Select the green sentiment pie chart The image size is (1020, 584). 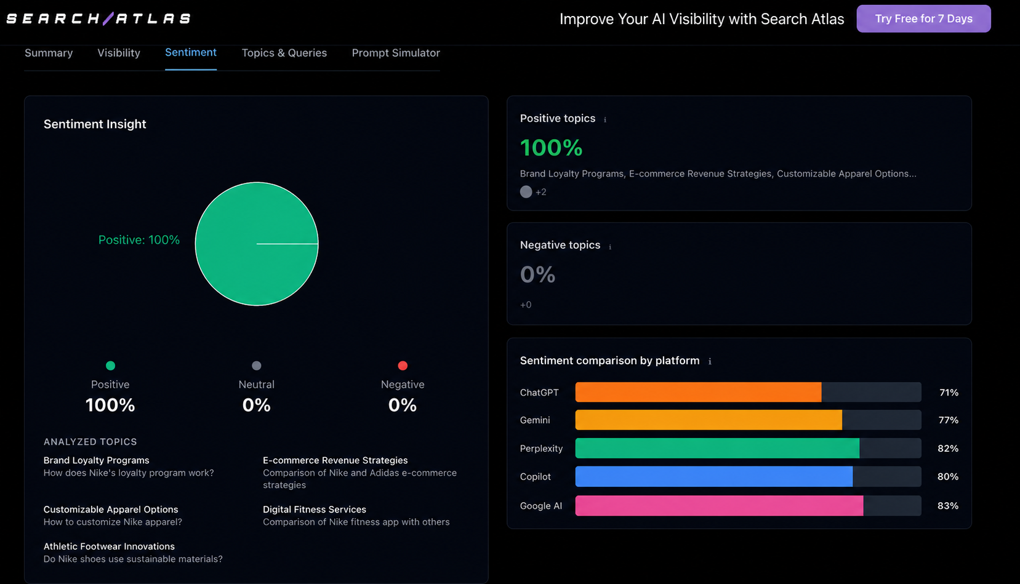click(x=257, y=244)
